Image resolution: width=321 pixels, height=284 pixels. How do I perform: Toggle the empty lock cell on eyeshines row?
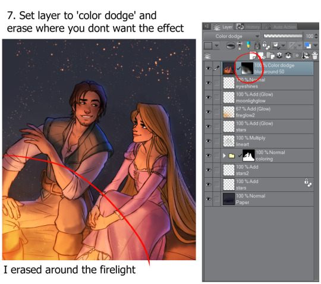[x=216, y=83]
